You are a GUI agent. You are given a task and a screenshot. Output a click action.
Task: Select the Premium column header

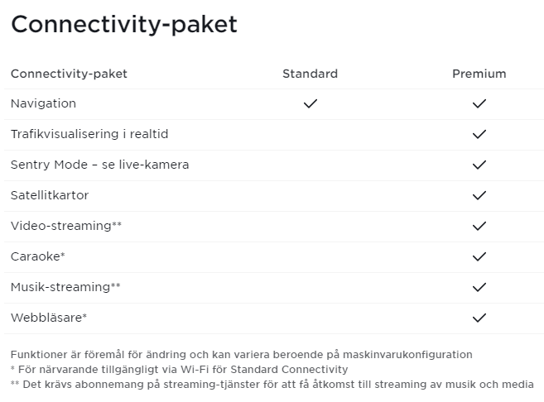tap(479, 74)
